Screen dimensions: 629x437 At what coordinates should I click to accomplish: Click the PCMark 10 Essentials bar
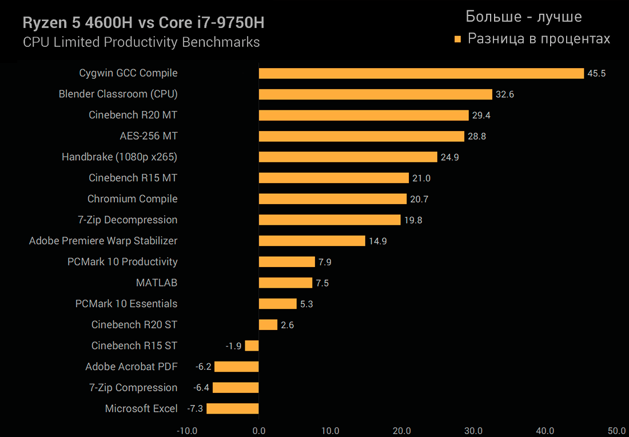(x=277, y=303)
